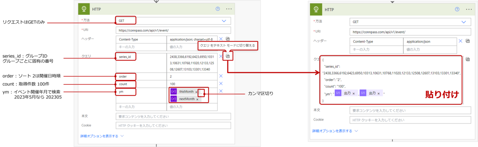Remove the first 出力 token in the right card

pyautogui.click(x=354, y=93)
